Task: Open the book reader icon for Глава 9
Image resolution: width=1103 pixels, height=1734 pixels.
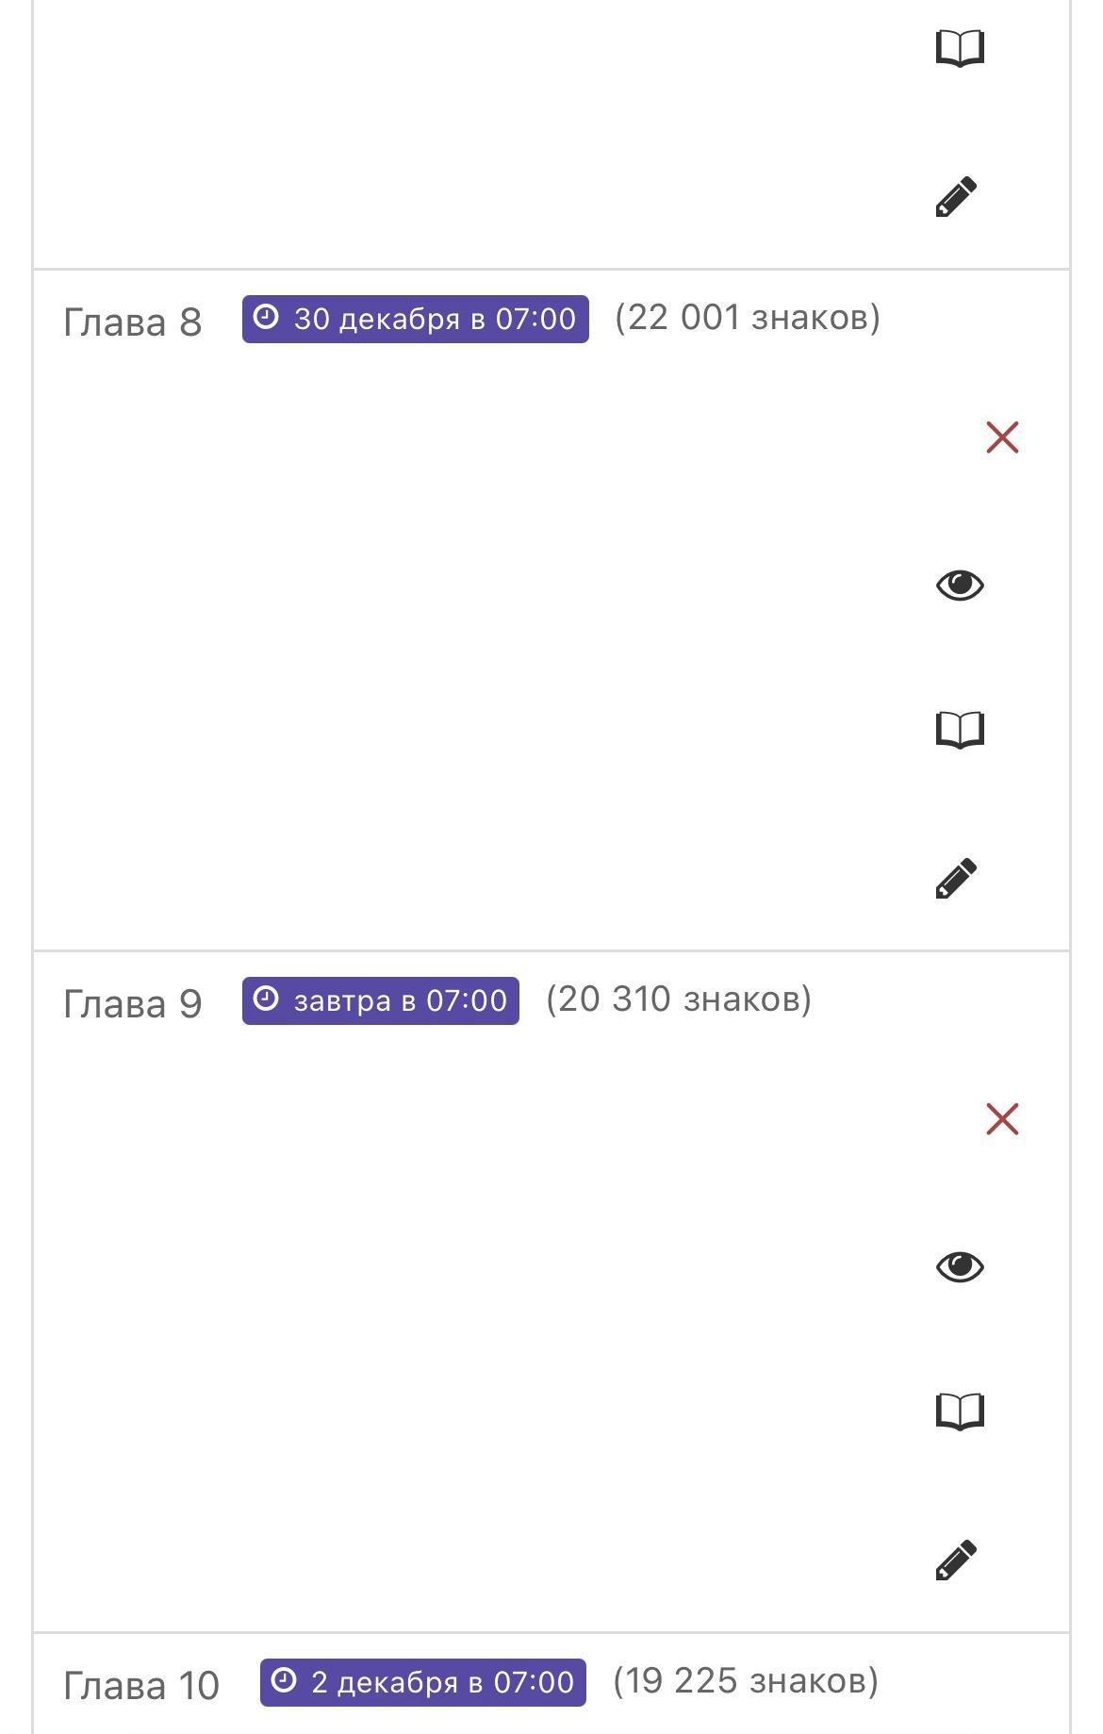Action: pyautogui.click(x=960, y=1412)
